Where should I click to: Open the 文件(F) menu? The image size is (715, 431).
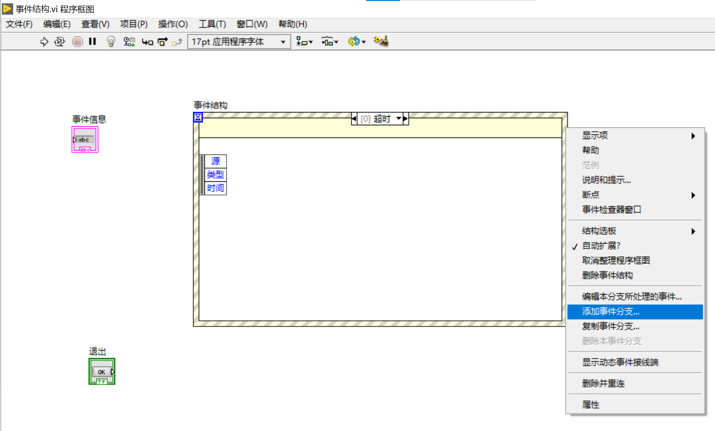pyautogui.click(x=19, y=24)
